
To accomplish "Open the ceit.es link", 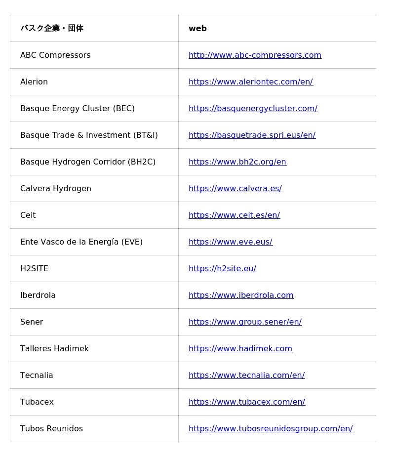I will [x=234, y=215].
